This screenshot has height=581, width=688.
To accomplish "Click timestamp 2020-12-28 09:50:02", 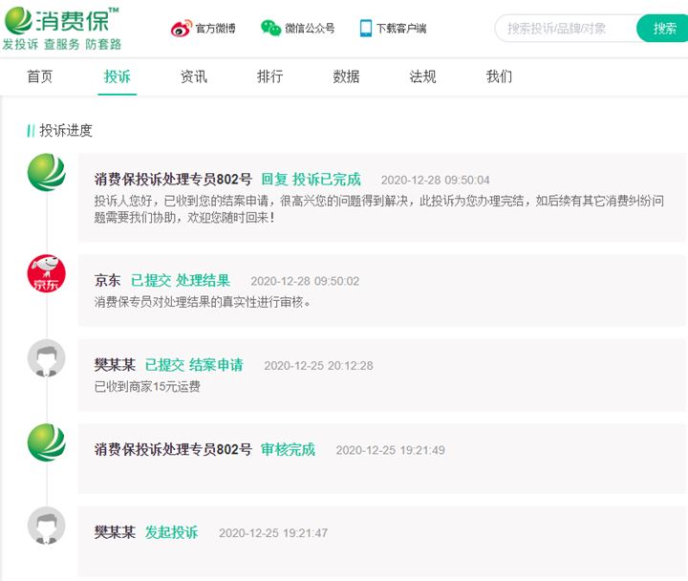I will coord(305,281).
